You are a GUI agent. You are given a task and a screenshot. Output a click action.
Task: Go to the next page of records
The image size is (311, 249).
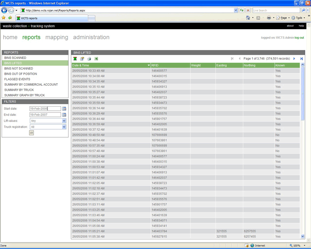pyautogui.click(x=294, y=59)
